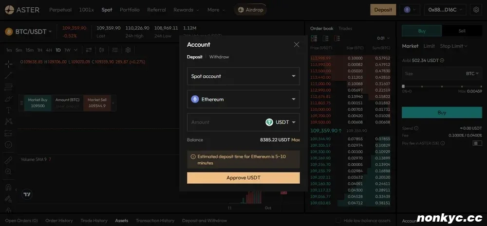Switch to the Sell side toggle
Viewport: 487px width, 226px height.
pyautogui.click(x=462, y=31)
